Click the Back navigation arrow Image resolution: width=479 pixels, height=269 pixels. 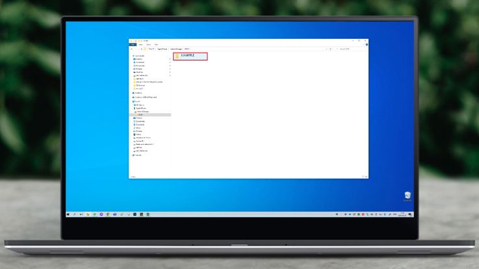(x=132, y=49)
